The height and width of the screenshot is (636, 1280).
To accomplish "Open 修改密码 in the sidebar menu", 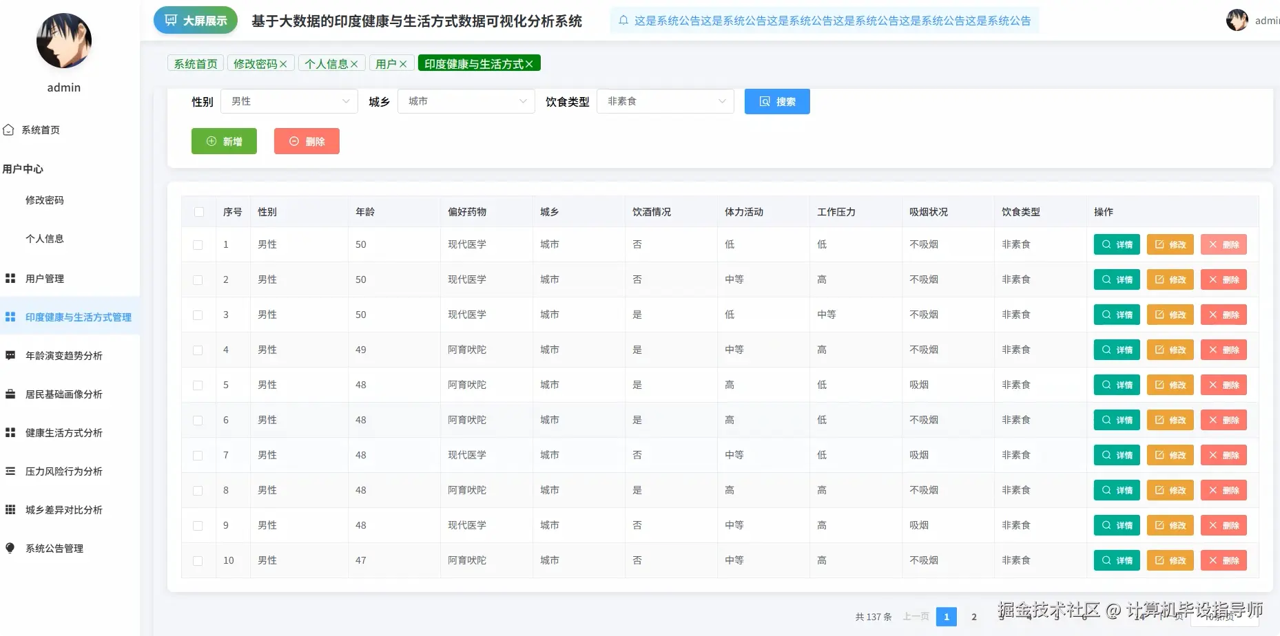I will pyautogui.click(x=45, y=200).
